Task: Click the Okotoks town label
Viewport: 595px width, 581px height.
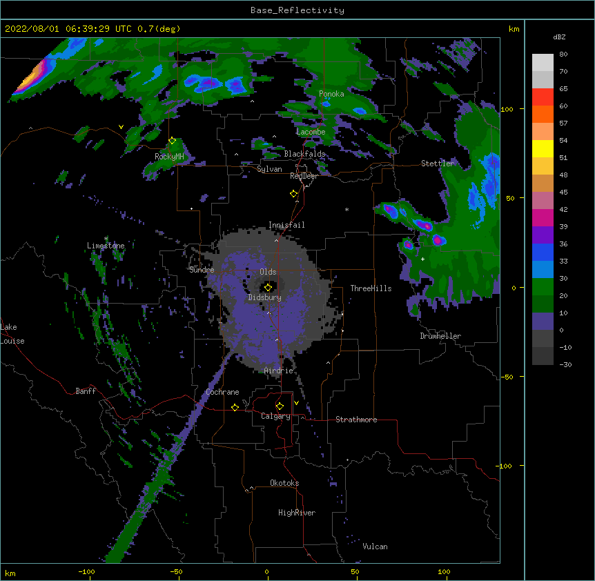Action: click(284, 483)
